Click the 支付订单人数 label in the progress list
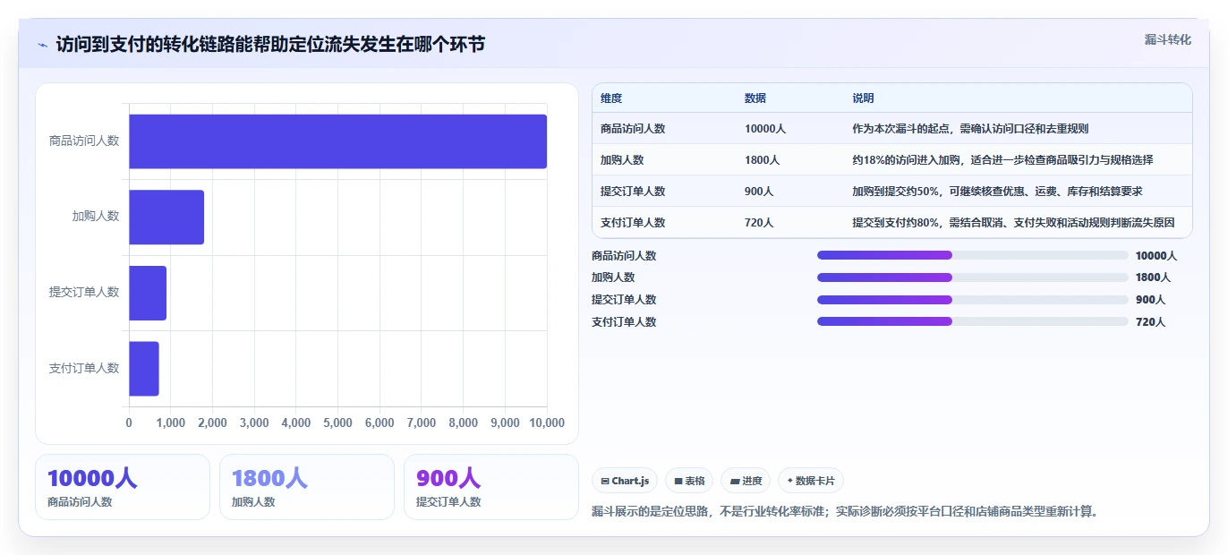 pos(624,322)
